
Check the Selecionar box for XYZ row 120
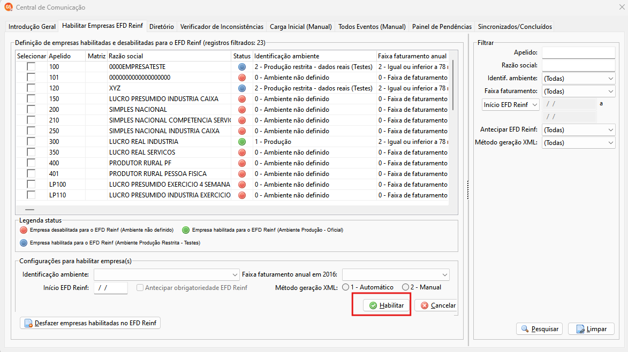pos(31,88)
